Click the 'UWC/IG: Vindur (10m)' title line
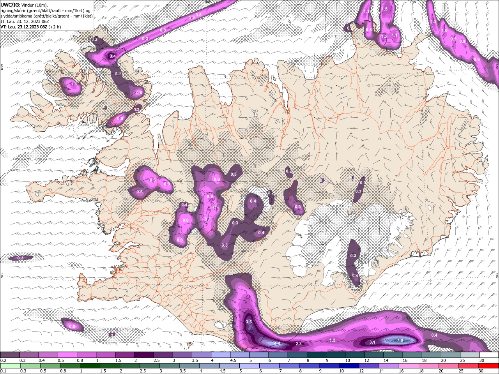The width and height of the screenshot is (499, 374). [x=24, y=5]
